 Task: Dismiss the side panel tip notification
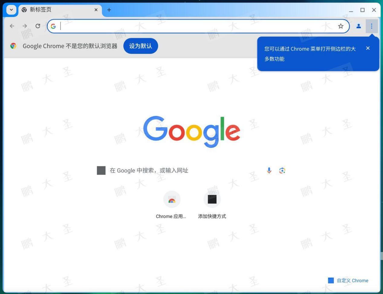pos(368,48)
